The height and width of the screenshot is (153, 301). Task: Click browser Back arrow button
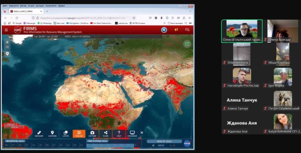click(x=5, y=18)
